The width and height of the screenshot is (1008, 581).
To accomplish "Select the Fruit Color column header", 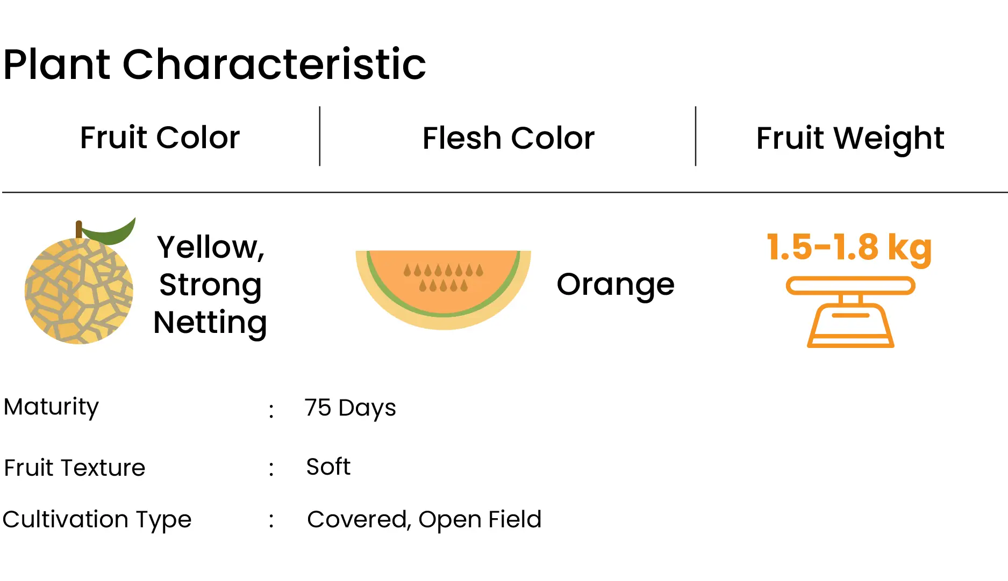I will click(x=160, y=137).
